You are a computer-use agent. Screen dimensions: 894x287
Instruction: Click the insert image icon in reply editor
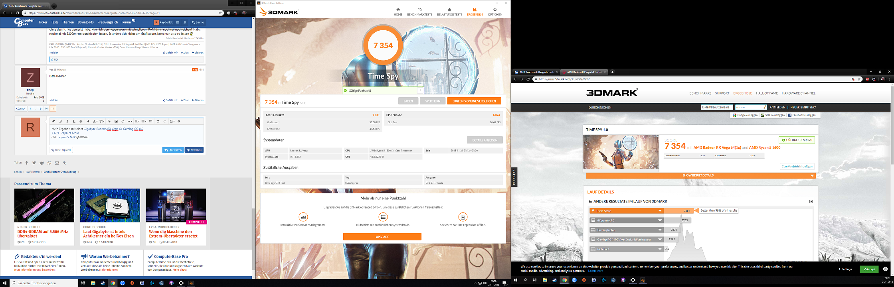click(116, 121)
